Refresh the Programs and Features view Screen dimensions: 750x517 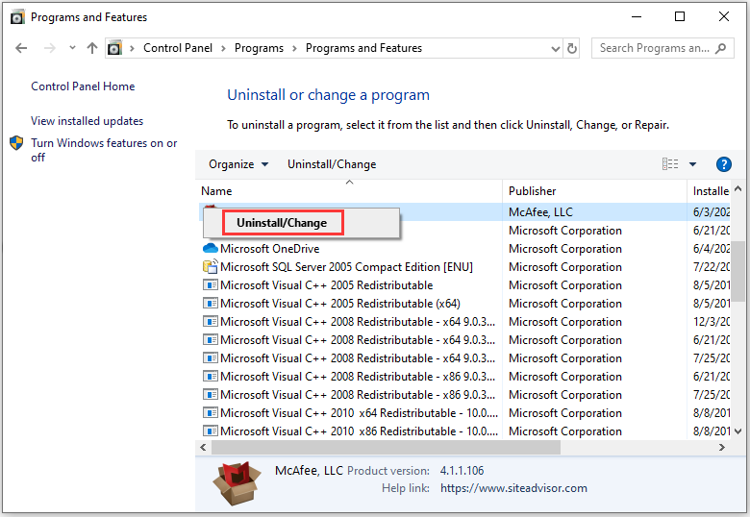point(571,48)
